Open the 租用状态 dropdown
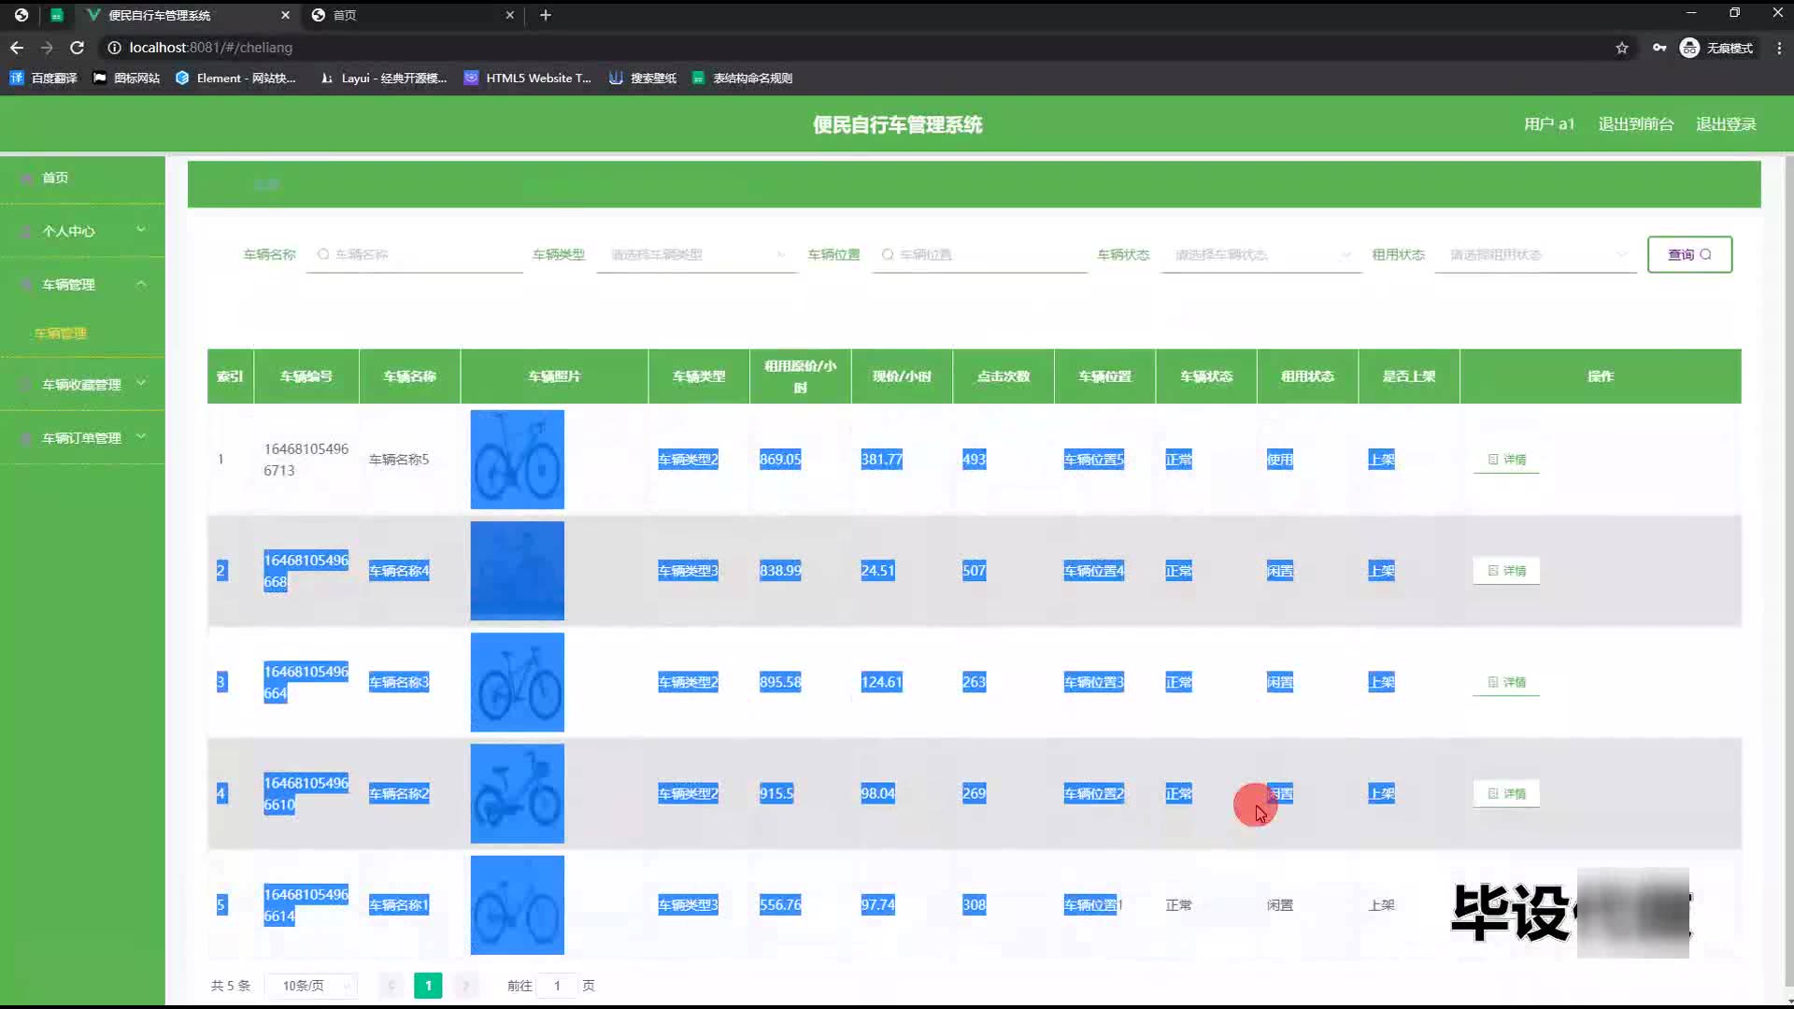This screenshot has width=1794, height=1009. 1535,254
